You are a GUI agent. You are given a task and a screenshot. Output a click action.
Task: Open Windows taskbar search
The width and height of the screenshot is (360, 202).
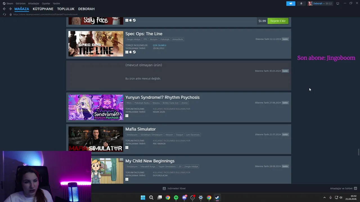(151, 198)
